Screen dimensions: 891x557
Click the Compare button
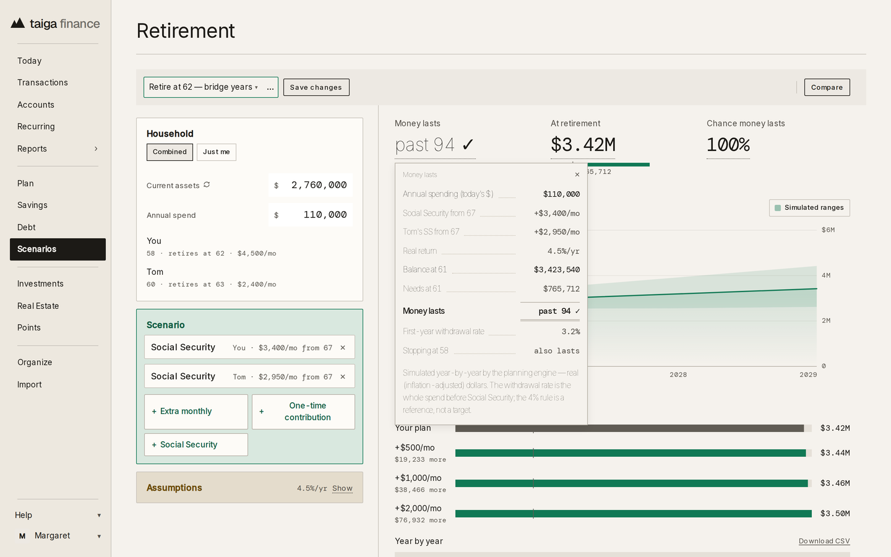[x=827, y=87]
